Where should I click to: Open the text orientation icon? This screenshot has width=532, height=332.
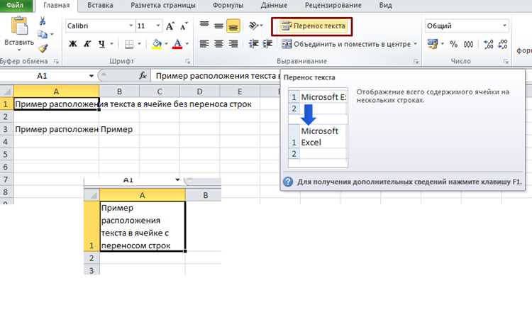pos(254,26)
